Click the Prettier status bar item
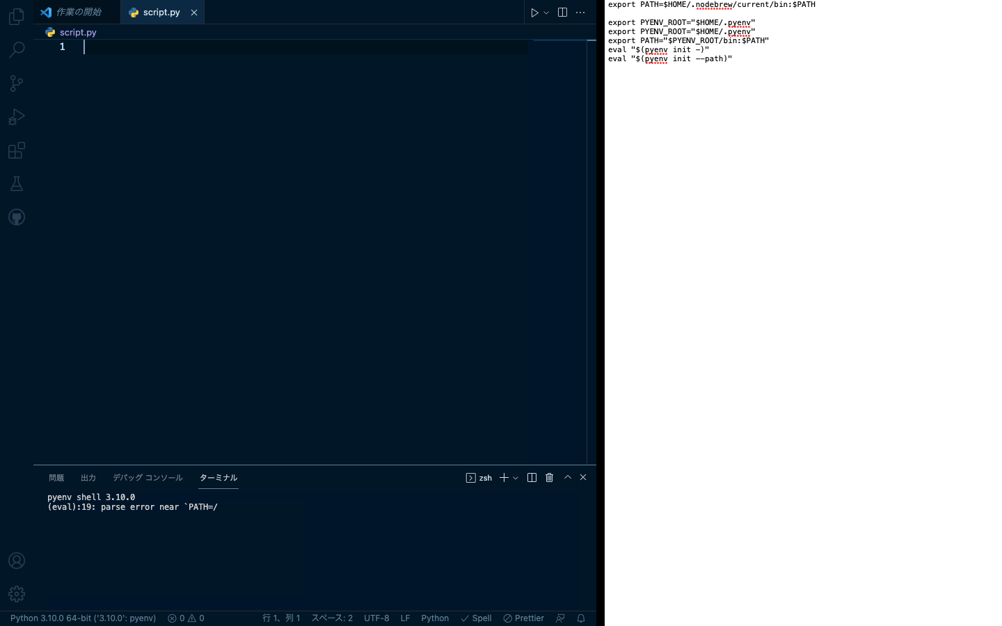The image size is (1002, 626). pyautogui.click(x=523, y=618)
